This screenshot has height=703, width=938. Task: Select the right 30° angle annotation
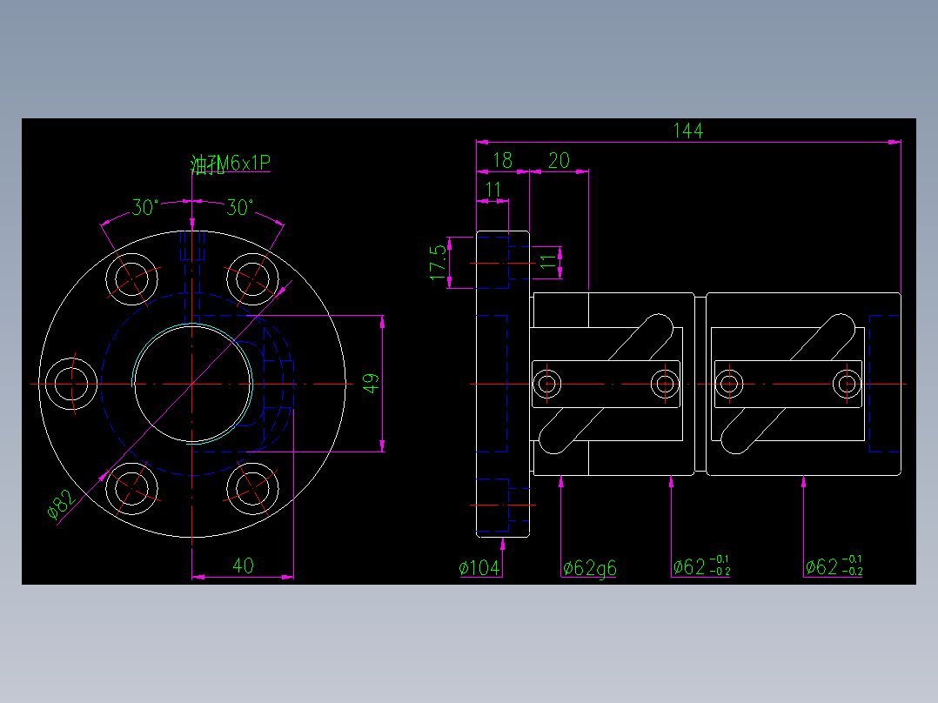click(x=238, y=206)
